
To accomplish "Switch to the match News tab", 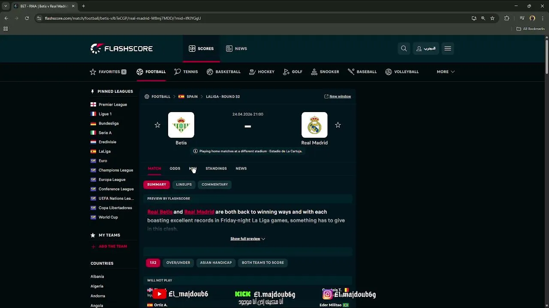I will [x=241, y=169].
